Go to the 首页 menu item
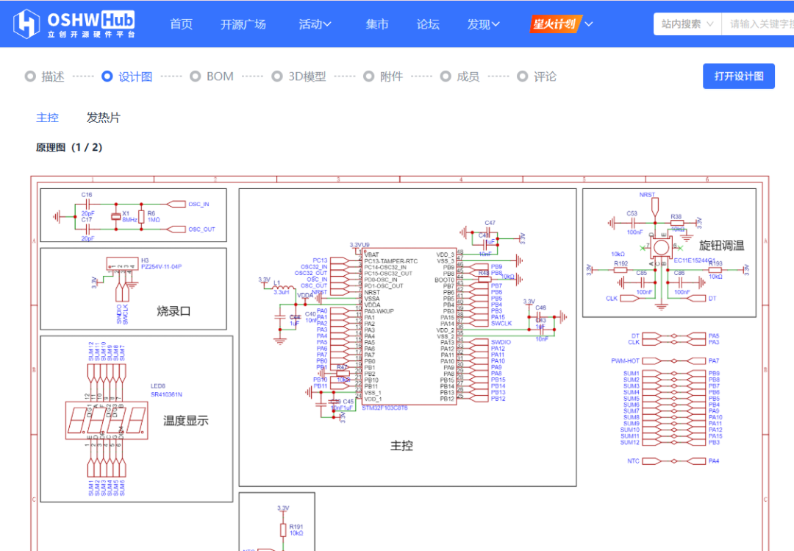The width and height of the screenshot is (794, 551). tap(182, 24)
